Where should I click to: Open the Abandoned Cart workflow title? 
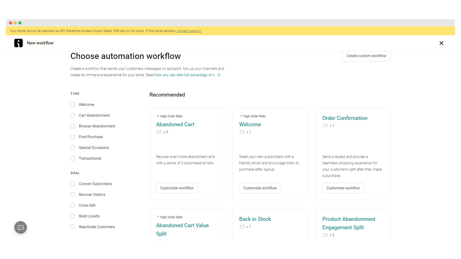point(175,124)
